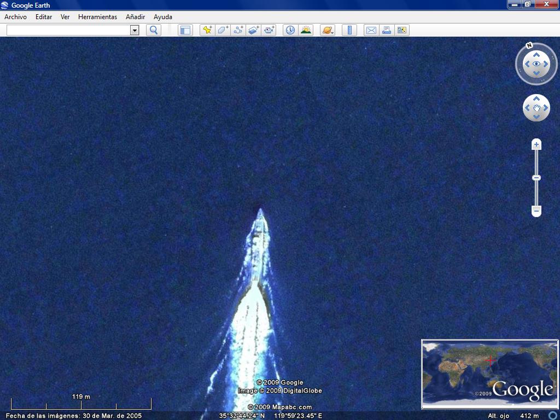Select the ruler measurement tool

[x=349, y=30]
